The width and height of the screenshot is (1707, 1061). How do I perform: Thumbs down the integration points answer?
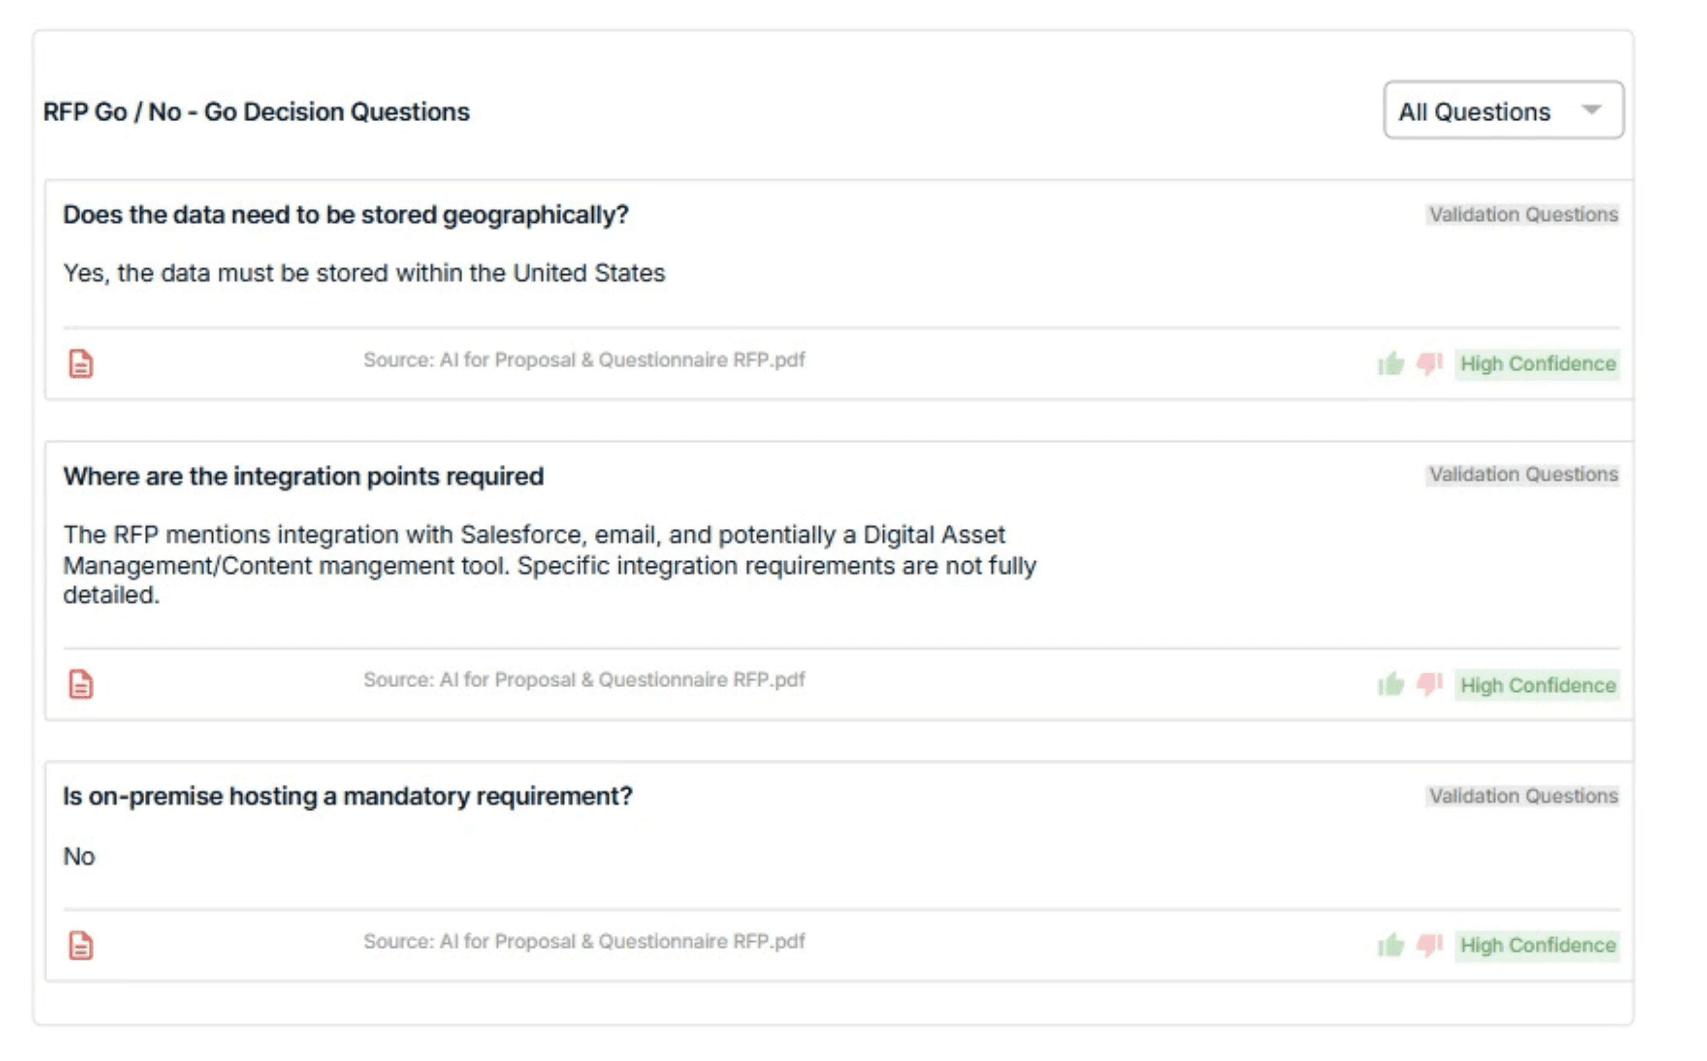tap(1429, 684)
